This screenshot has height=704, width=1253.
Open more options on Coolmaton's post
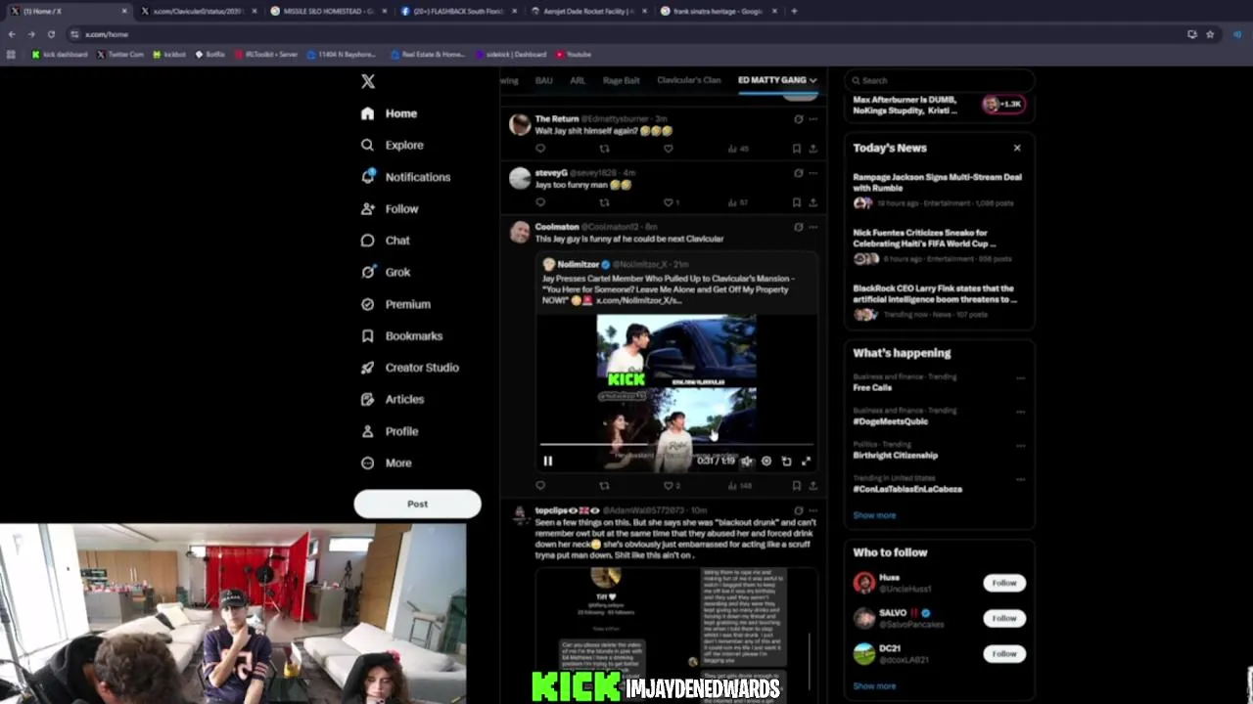coord(812,227)
